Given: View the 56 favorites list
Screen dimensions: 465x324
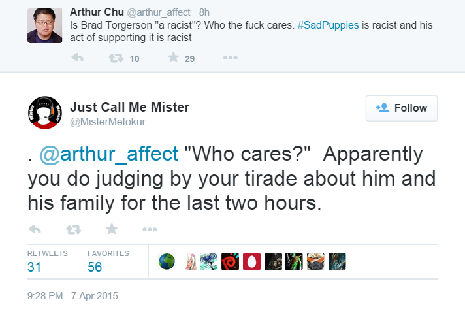Looking at the screenshot, I should [108, 261].
